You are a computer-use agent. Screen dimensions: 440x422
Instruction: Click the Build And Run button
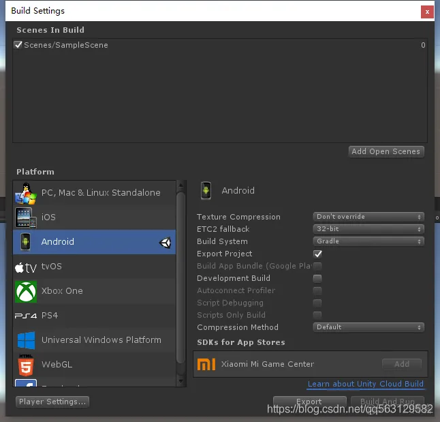pos(388,402)
